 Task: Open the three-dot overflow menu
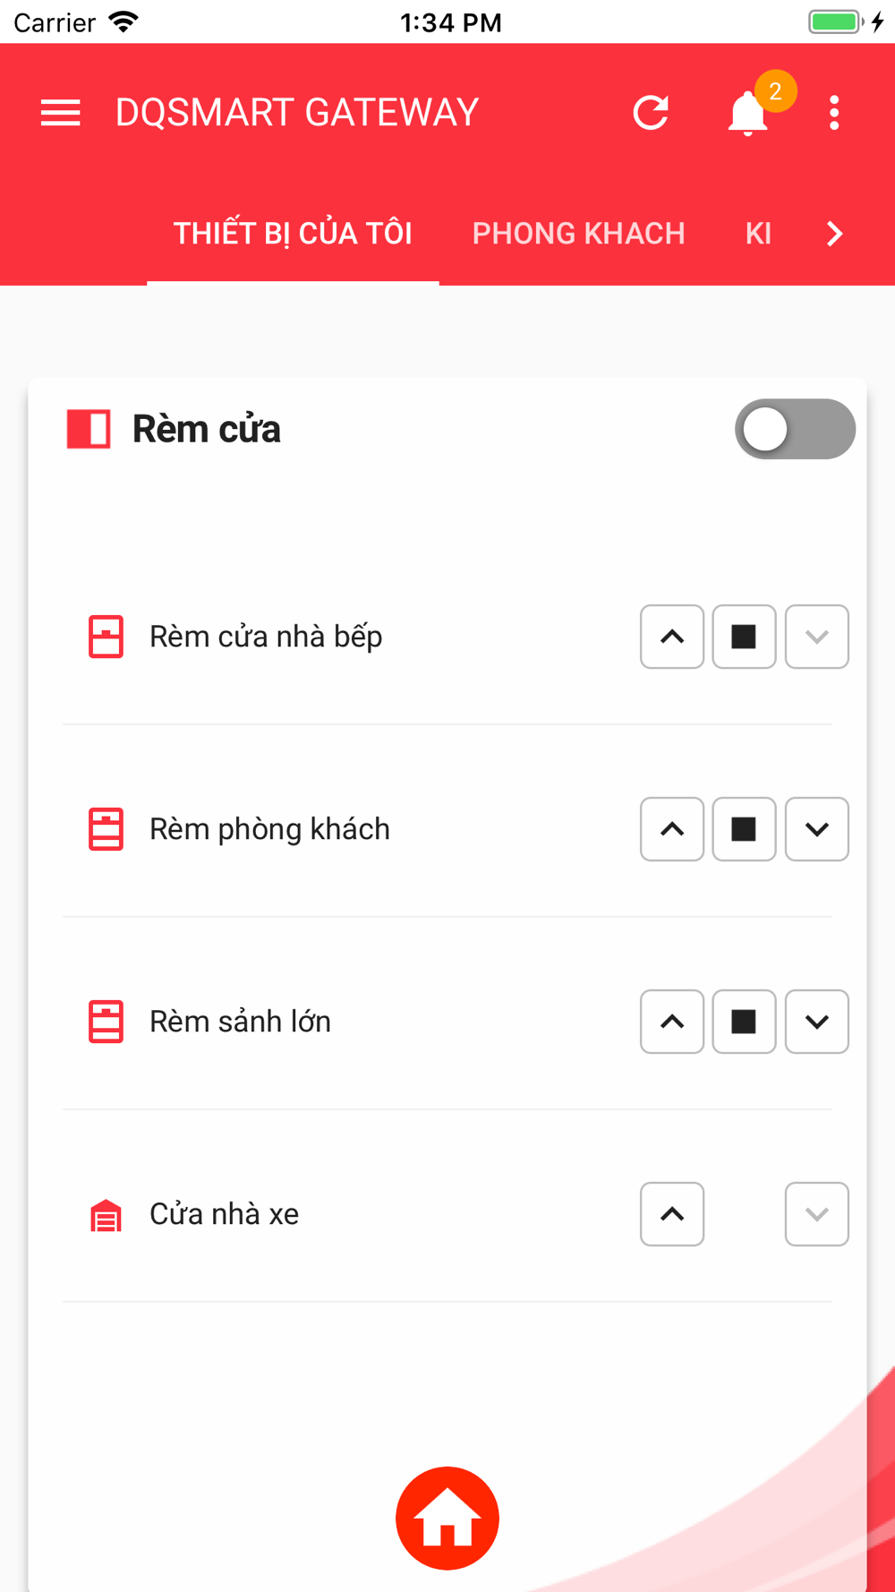click(x=834, y=113)
